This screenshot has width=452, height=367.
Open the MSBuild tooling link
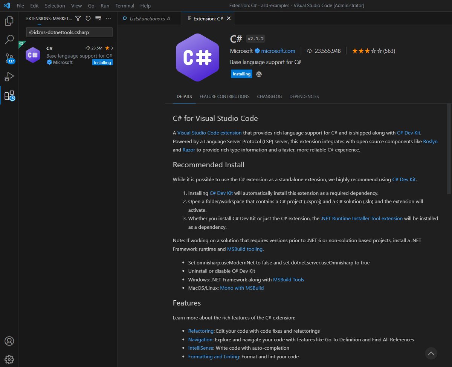pyautogui.click(x=245, y=249)
